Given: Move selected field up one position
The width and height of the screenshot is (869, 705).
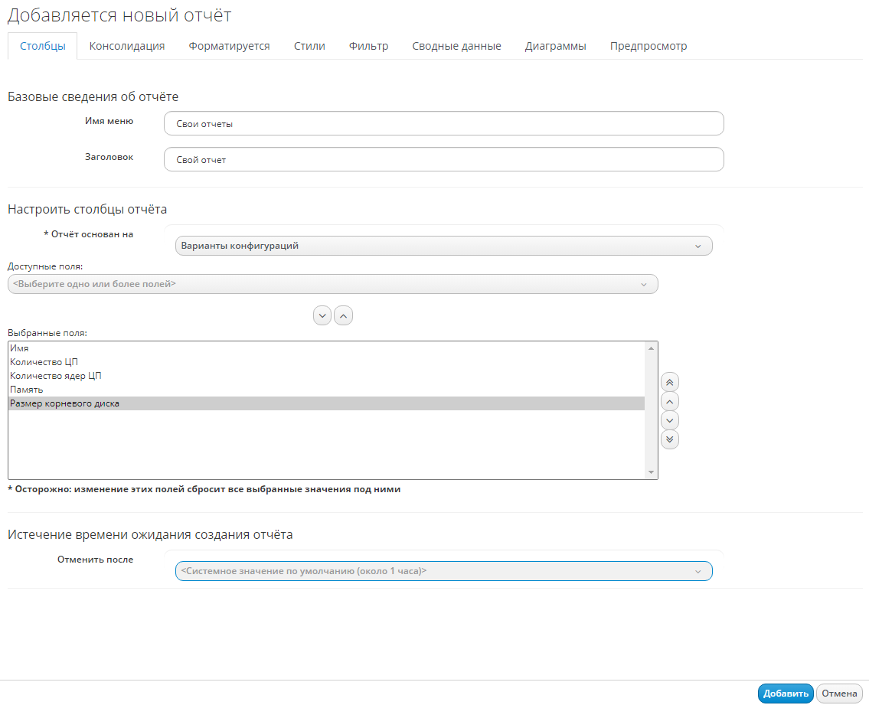Looking at the screenshot, I should pyautogui.click(x=670, y=401).
